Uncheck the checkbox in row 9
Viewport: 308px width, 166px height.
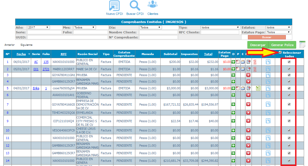289,121
